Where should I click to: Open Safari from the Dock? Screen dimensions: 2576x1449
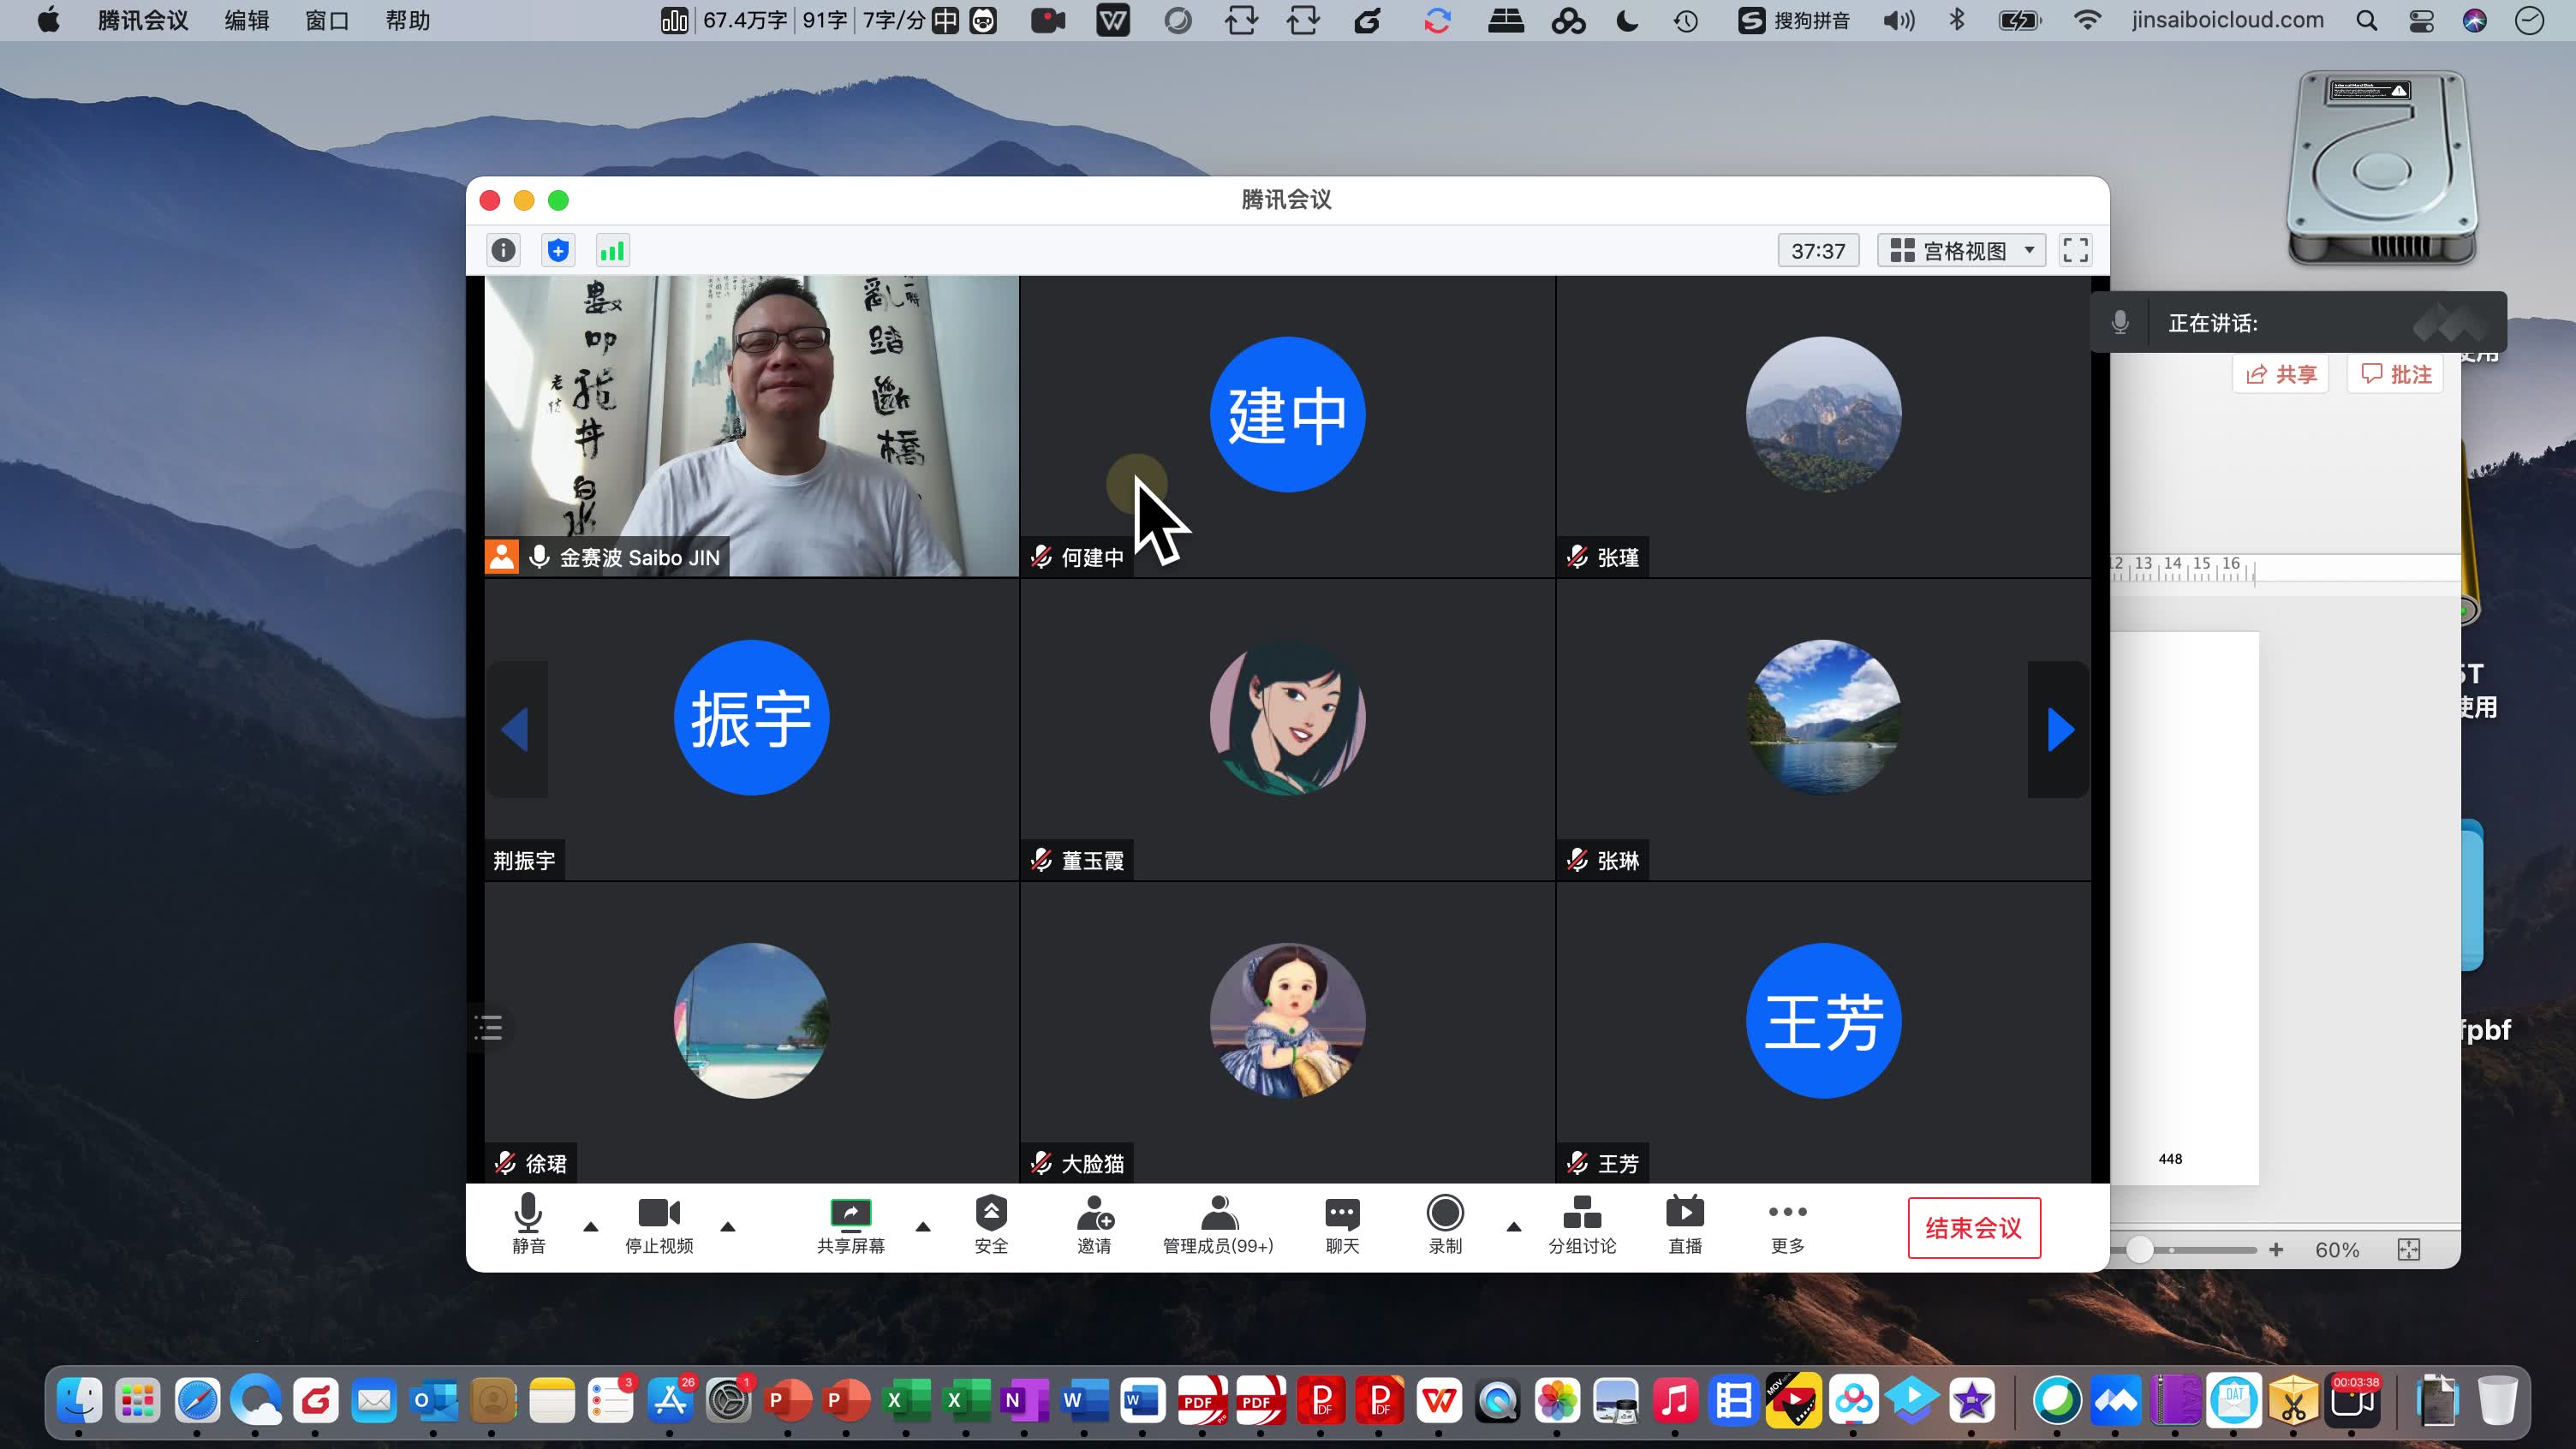click(197, 1400)
